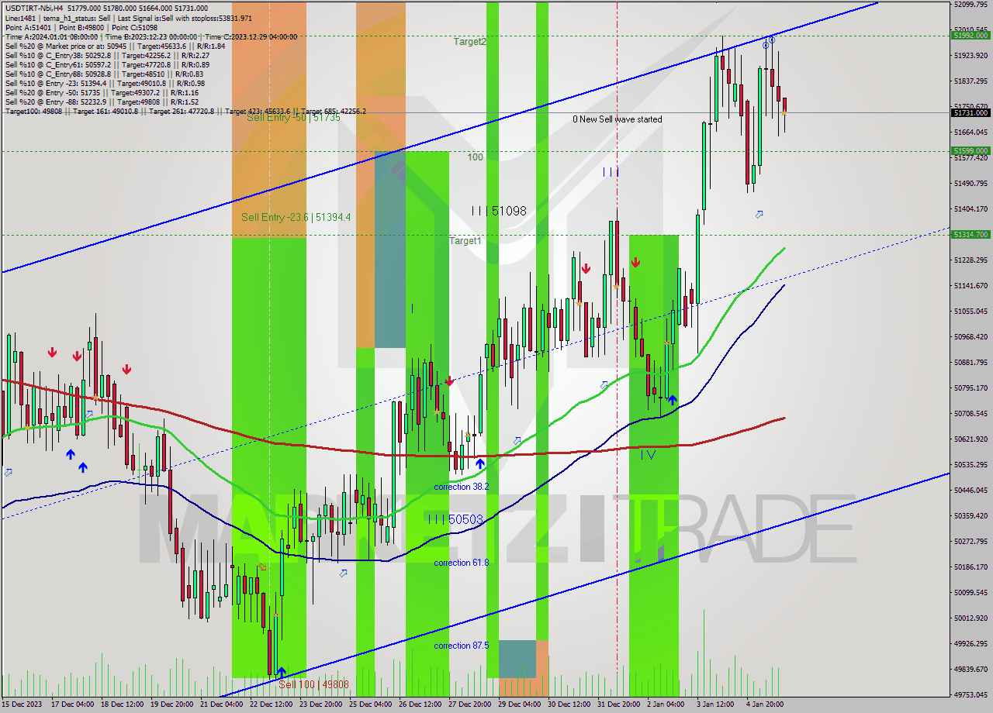Select the Target1 label on the chart
Viewport: 993px width, 713px height.
(x=465, y=241)
